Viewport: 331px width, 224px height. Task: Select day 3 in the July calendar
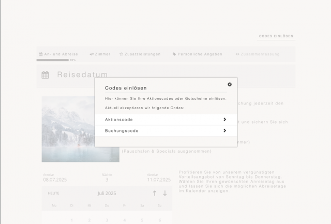(107, 220)
